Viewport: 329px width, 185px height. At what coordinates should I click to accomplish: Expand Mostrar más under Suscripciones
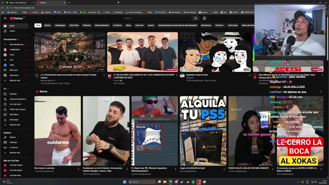coord(15,80)
